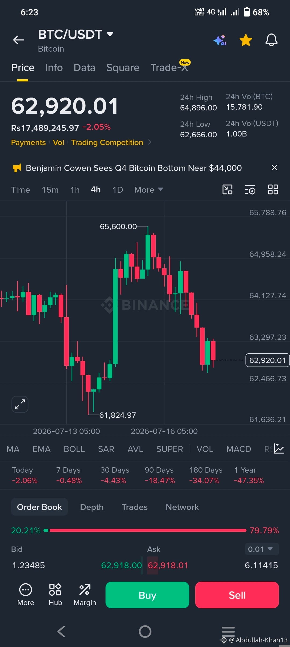Screen dimensions: 290x647
Task: Enable the VOL sub-indicator
Action: pyautogui.click(x=205, y=449)
